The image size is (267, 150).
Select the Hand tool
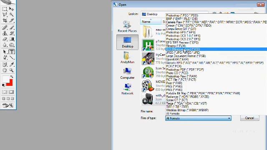pos(5,70)
